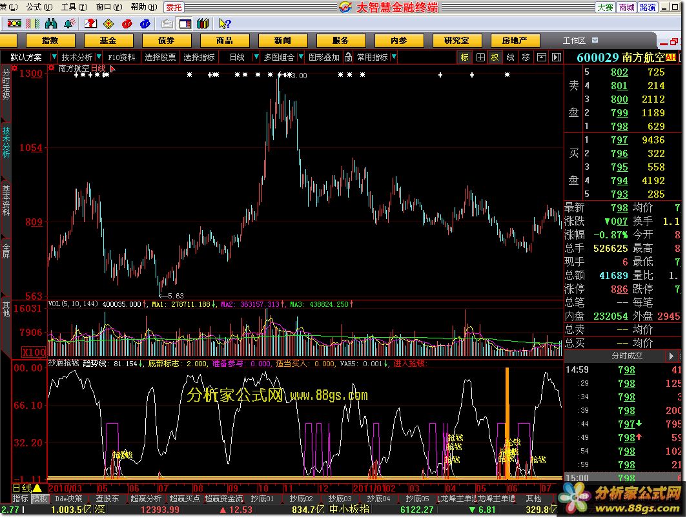
Task: Click the 路演 button
Action: [x=648, y=8]
